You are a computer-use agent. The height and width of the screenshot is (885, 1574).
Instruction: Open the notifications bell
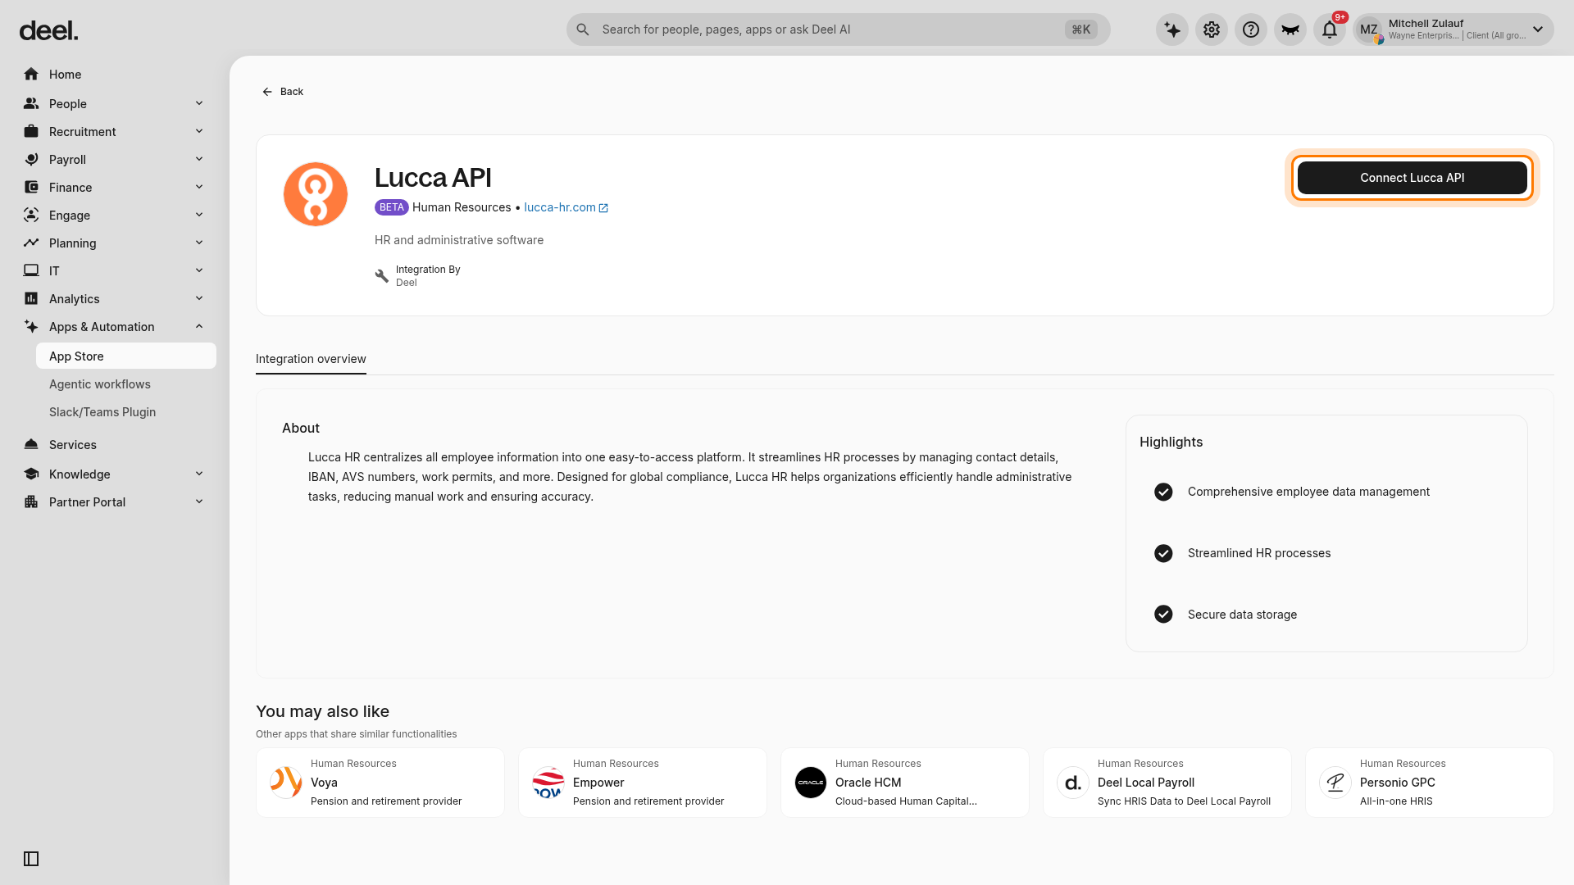coord(1330,29)
